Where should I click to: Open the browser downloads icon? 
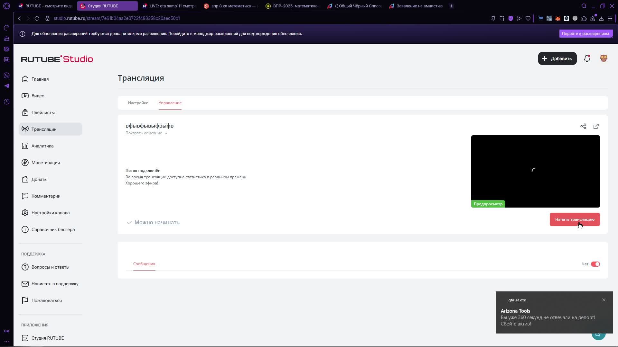tap(601, 18)
